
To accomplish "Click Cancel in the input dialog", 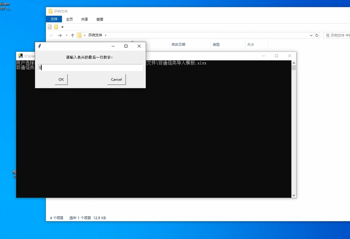I will point(117,80).
